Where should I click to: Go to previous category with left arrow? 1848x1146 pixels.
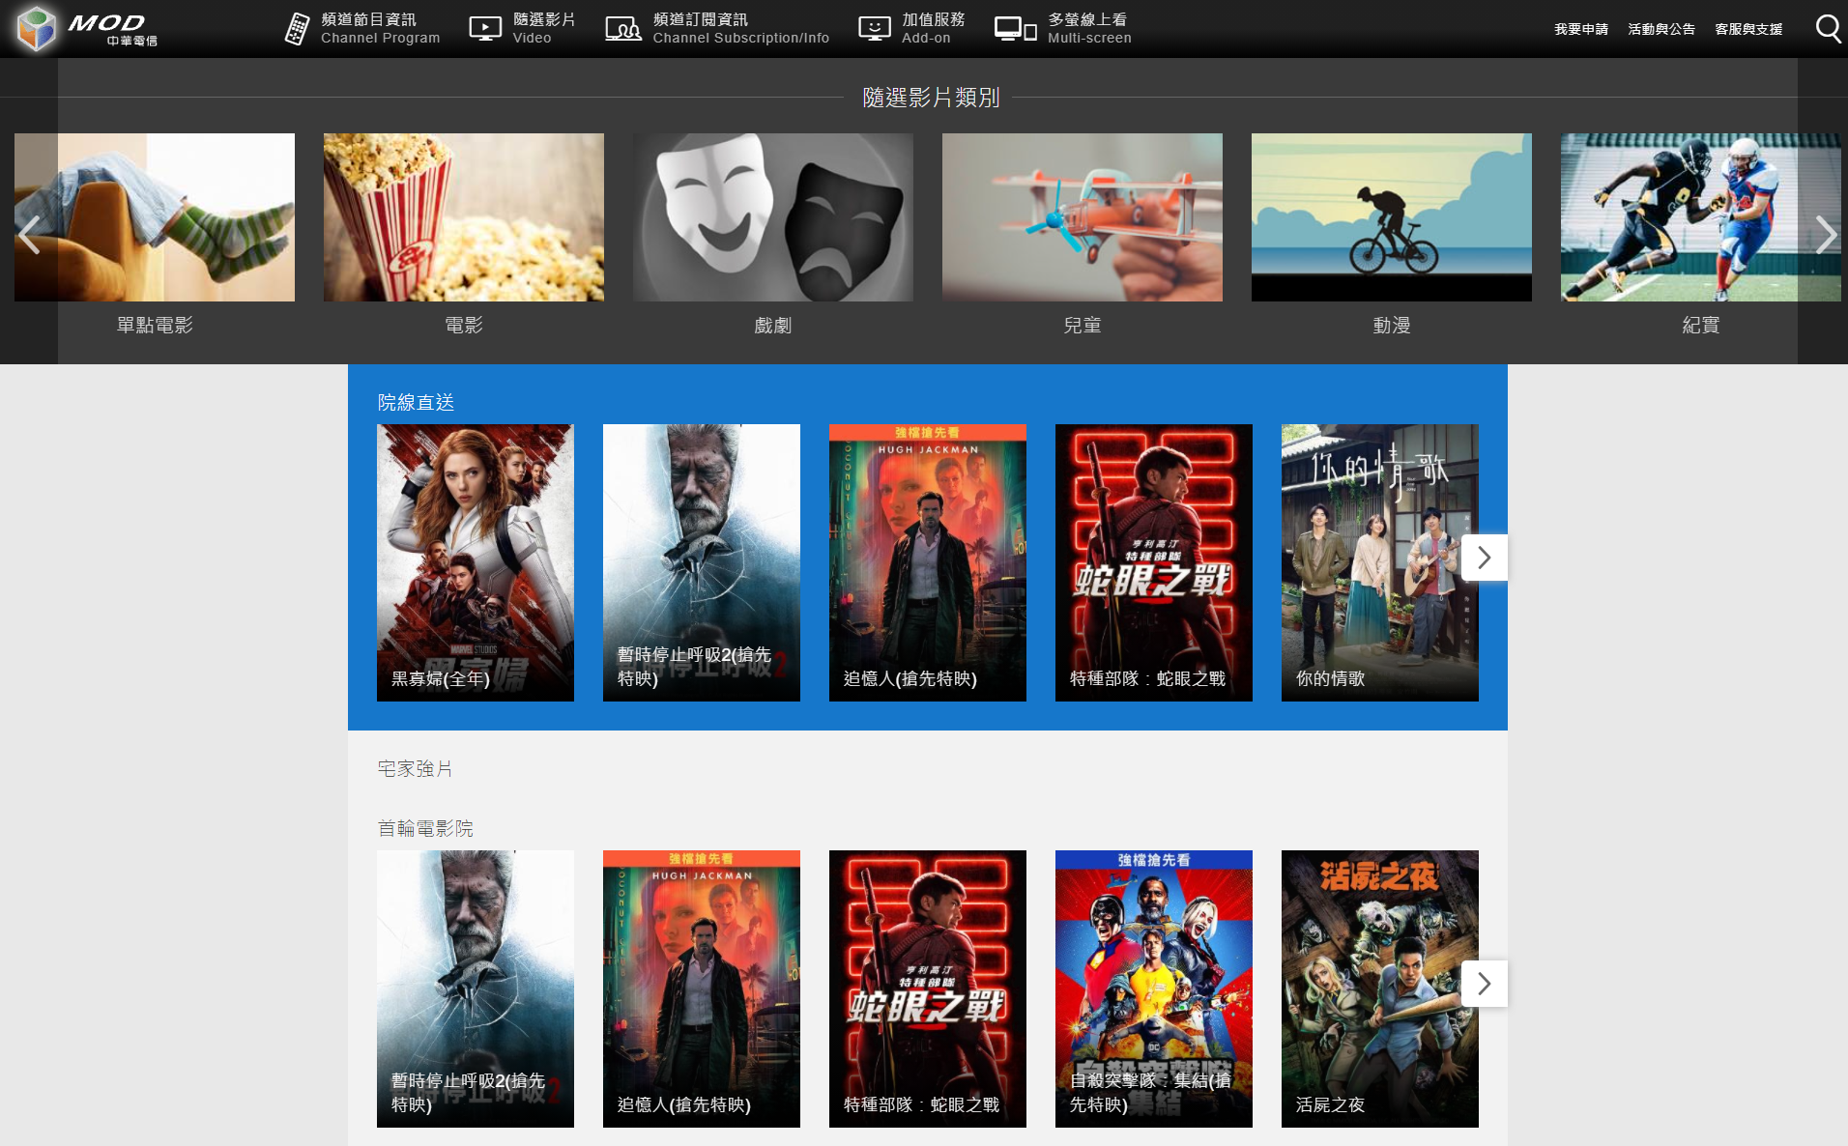(x=29, y=235)
